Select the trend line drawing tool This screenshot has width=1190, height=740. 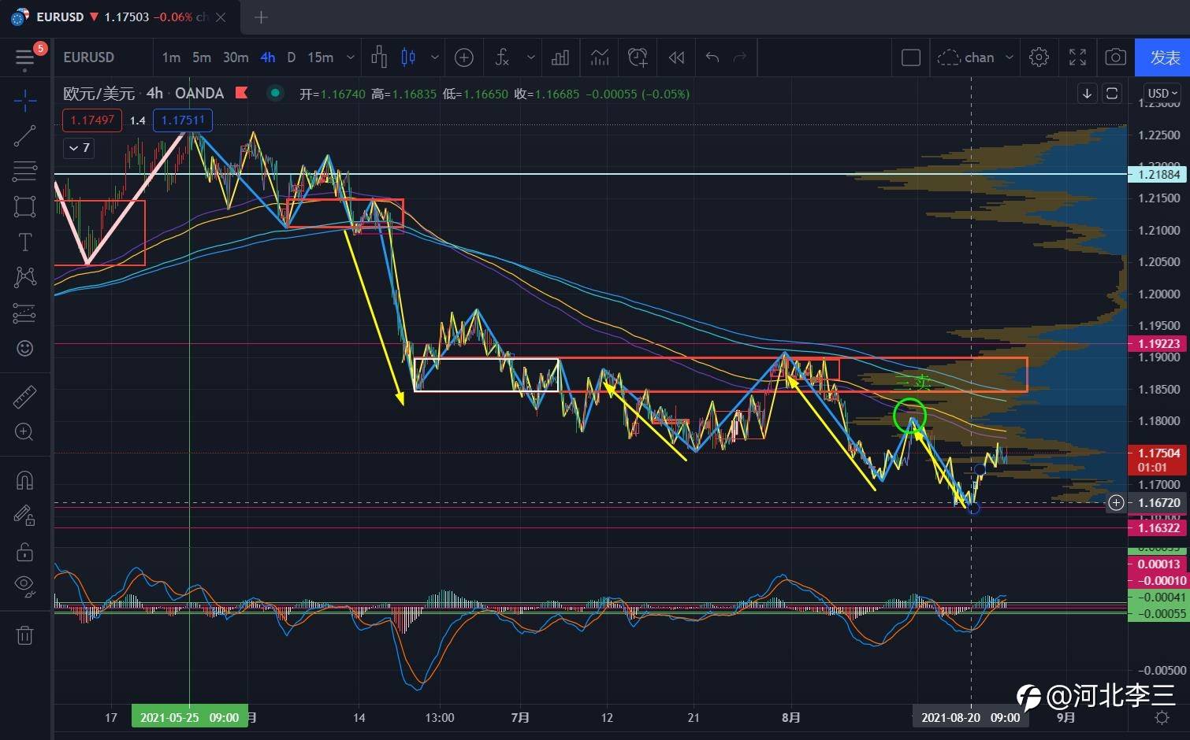click(24, 135)
